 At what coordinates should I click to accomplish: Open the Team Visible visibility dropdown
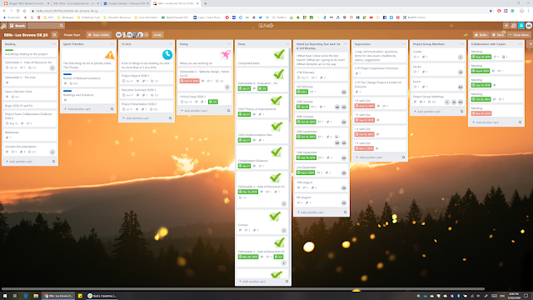click(x=98, y=35)
